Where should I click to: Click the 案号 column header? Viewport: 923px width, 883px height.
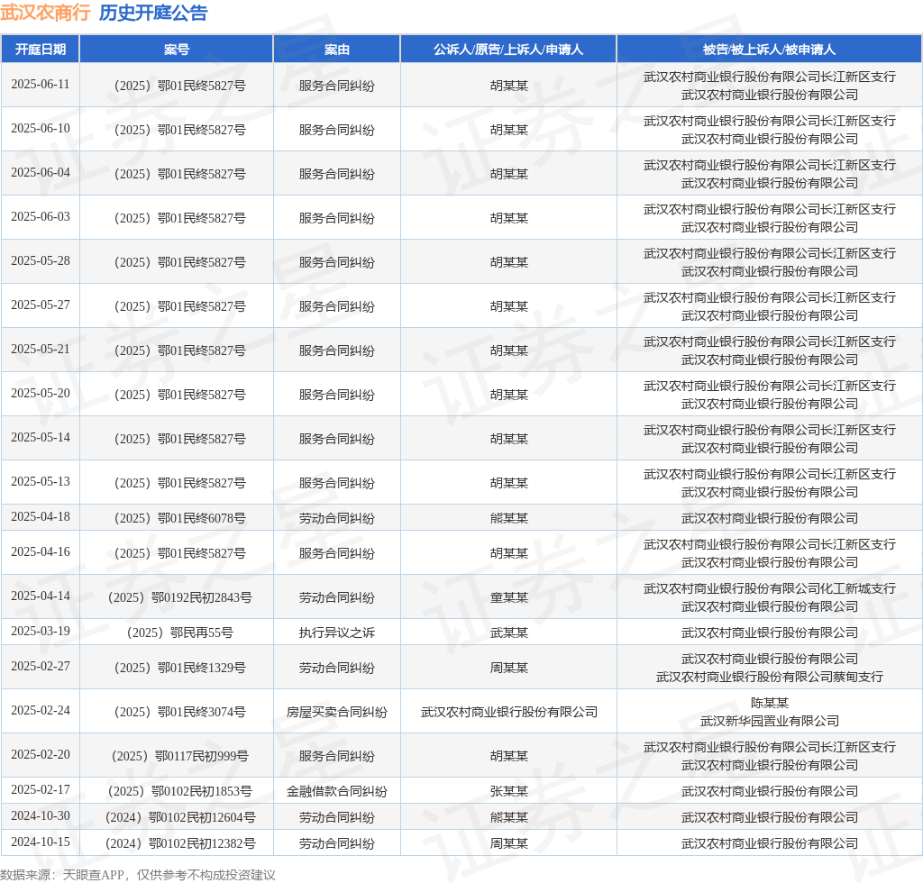click(x=177, y=50)
